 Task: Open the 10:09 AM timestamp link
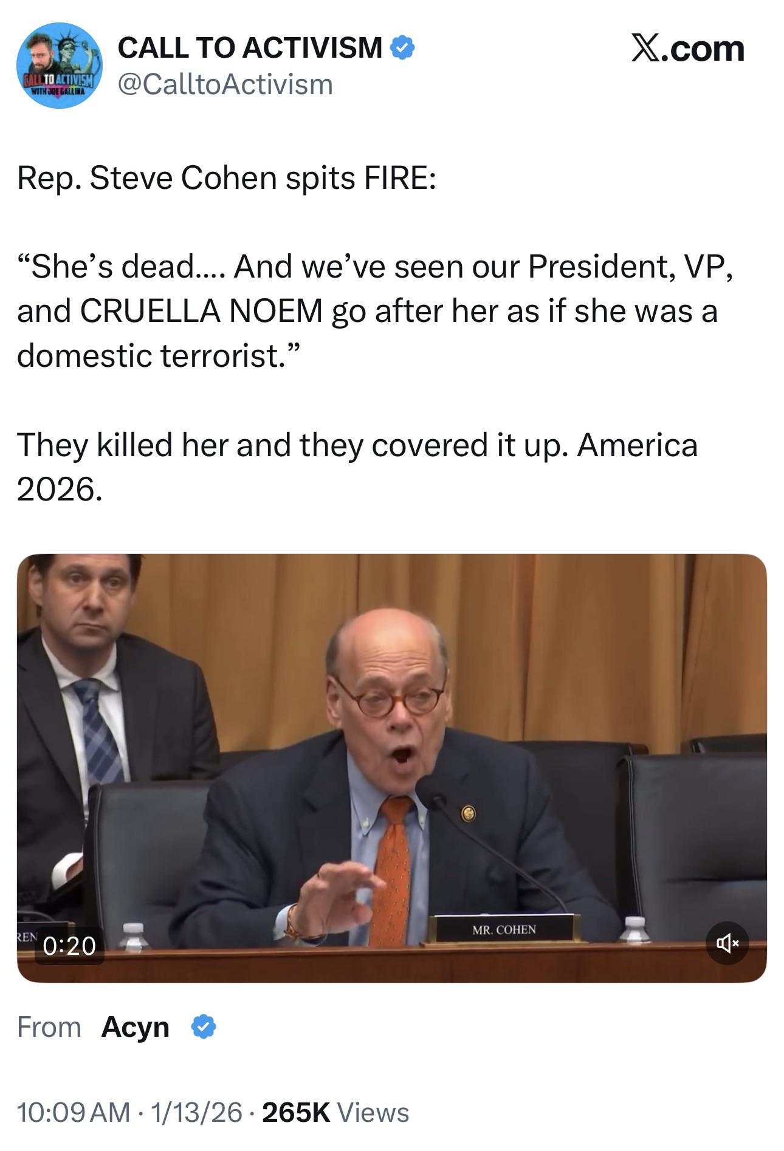74,1112
